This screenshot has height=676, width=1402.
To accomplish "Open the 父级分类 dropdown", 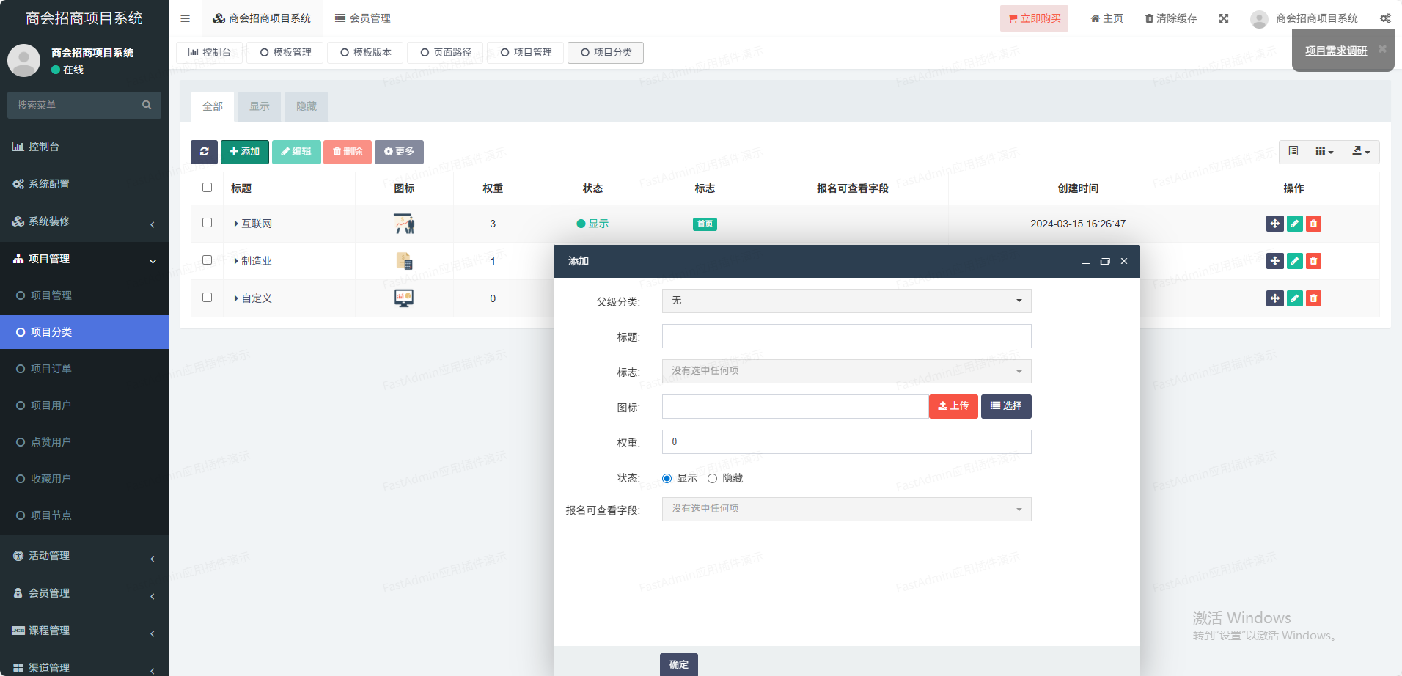I will click(x=846, y=301).
